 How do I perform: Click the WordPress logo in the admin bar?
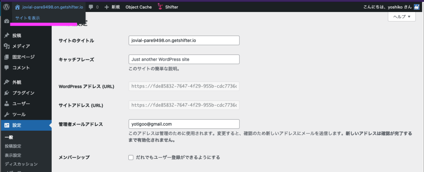click(6, 7)
